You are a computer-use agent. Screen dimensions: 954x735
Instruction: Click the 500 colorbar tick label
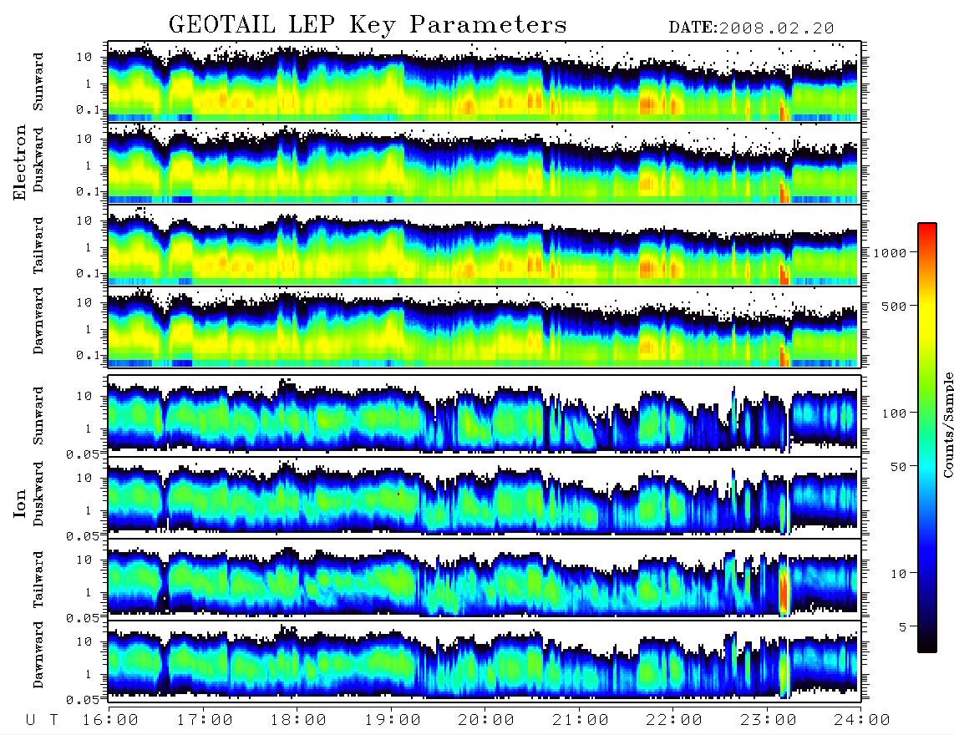894,306
